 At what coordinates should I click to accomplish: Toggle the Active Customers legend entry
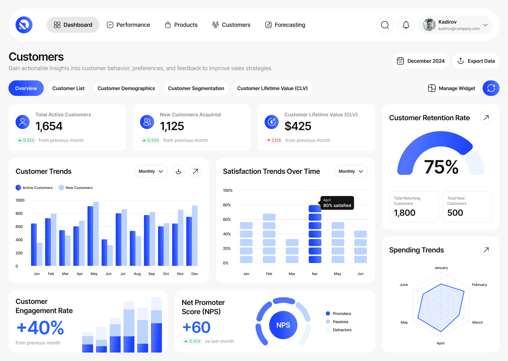tap(34, 188)
